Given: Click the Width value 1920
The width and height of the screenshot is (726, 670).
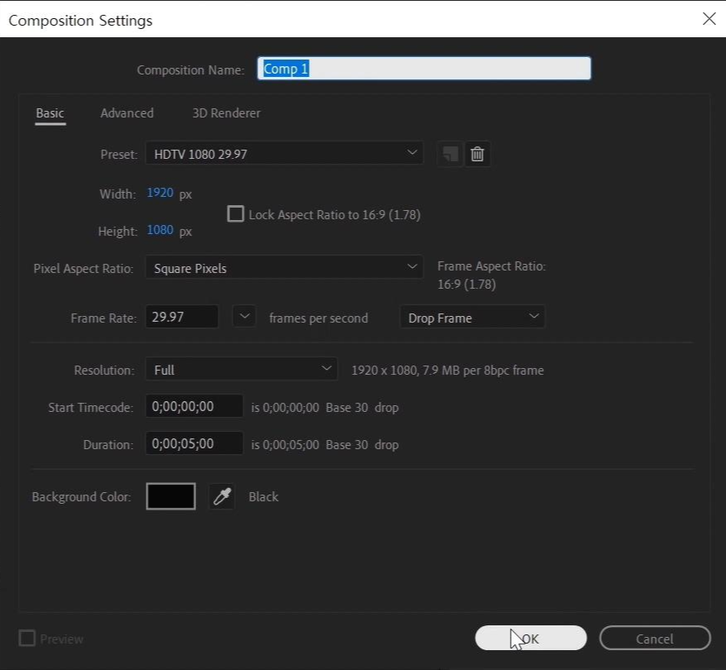Looking at the screenshot, I should 161,193.
